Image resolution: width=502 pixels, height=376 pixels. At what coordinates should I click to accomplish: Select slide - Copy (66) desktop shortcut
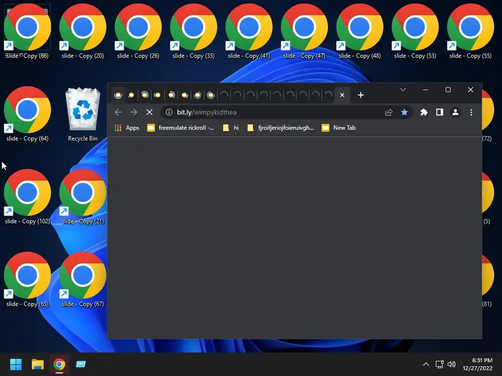pyautogui.click(x=27, y=32)
